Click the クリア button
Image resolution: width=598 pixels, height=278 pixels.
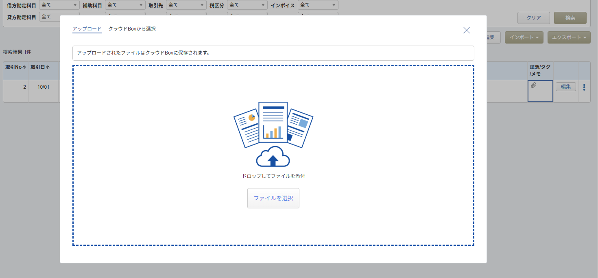pos(533,18)
